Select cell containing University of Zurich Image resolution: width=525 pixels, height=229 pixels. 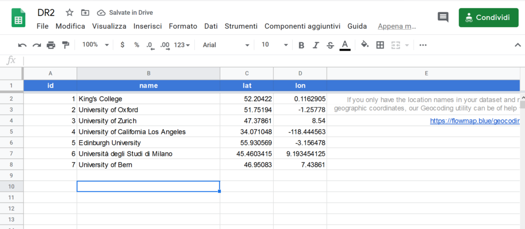(x=148, y=121)
